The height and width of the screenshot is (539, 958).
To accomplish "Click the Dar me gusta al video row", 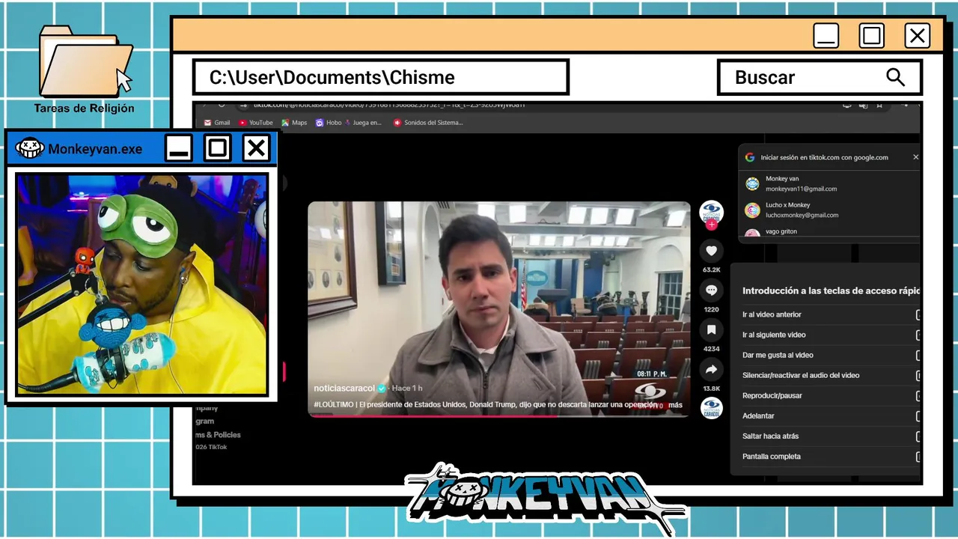I will pyautogui.click(x=831, y=355).
